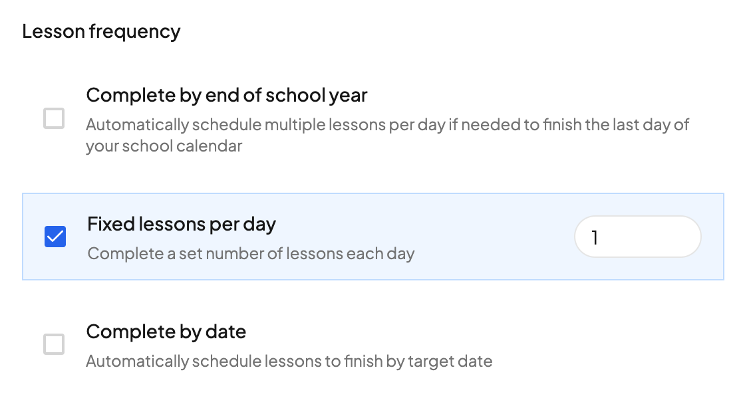Click the lessons per day number field
749x412 pixels.
click(637, 237)
